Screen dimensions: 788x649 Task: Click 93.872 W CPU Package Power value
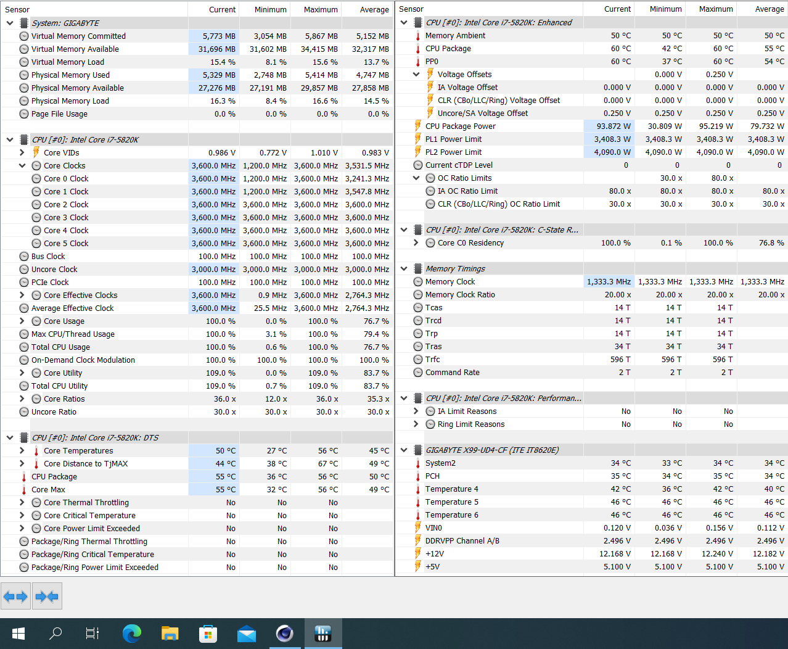(x=614, y=126)
